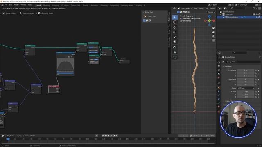Collapse the Active Tool panel
Viewport: 262px width, 147px height.
point(143,12)
